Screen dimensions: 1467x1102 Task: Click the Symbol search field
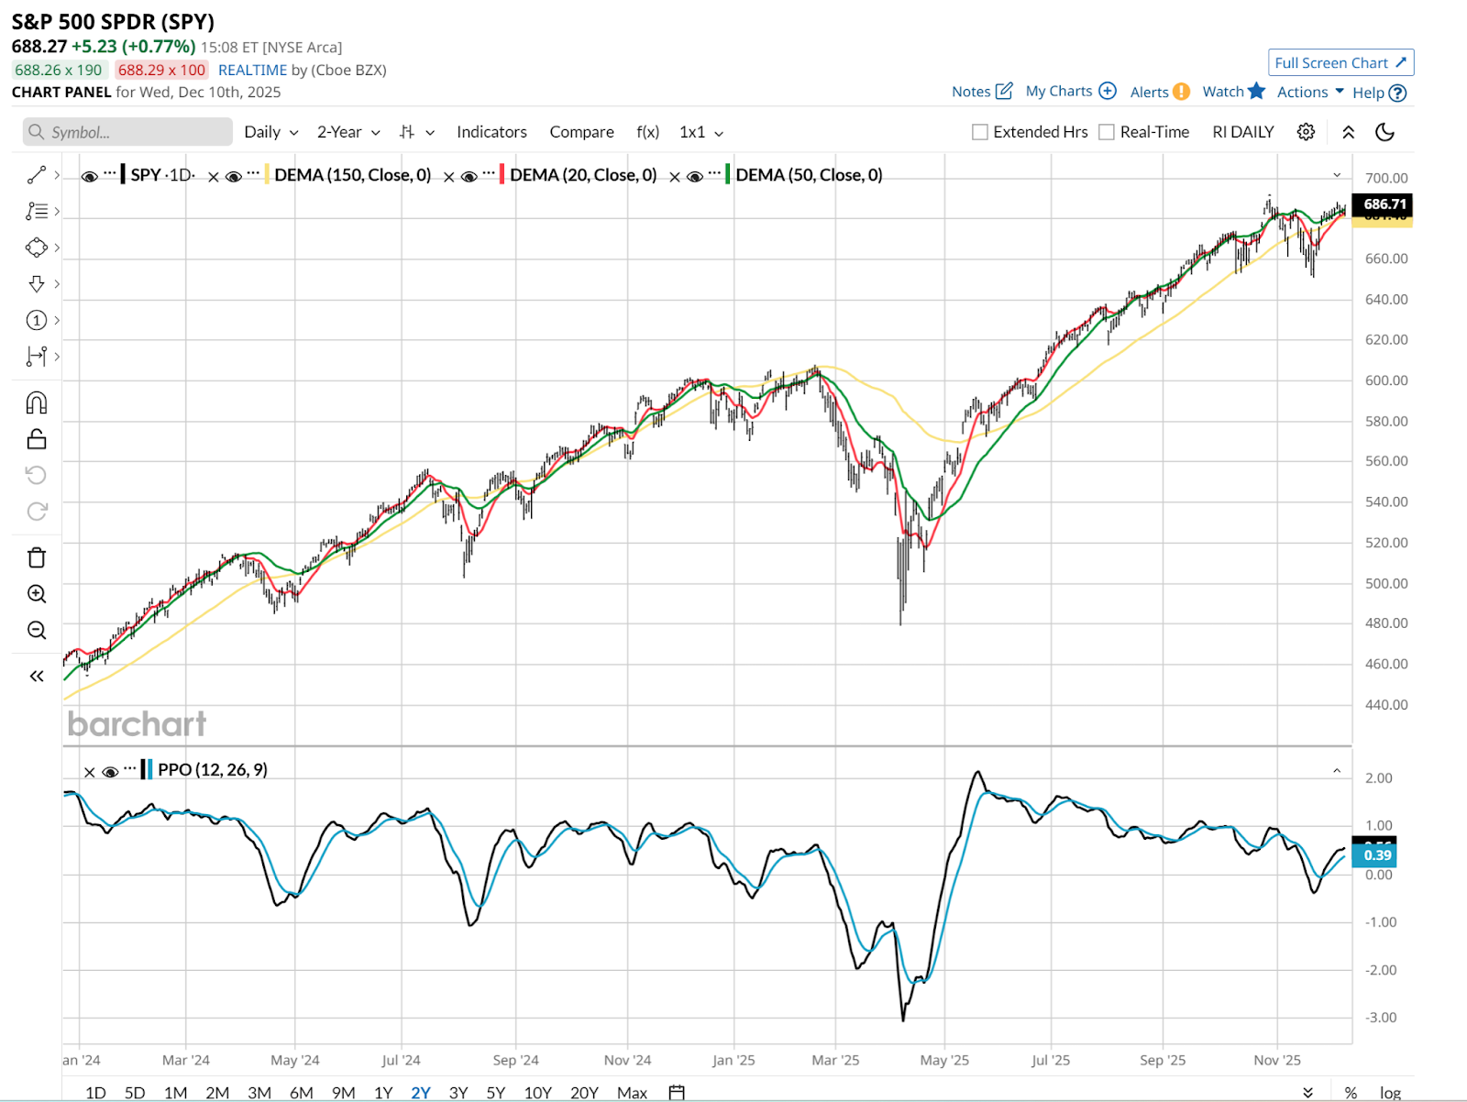click(x=127, y=132)
